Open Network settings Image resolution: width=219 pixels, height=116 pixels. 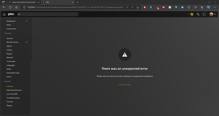pyautogui.click(x=10, y=57)
